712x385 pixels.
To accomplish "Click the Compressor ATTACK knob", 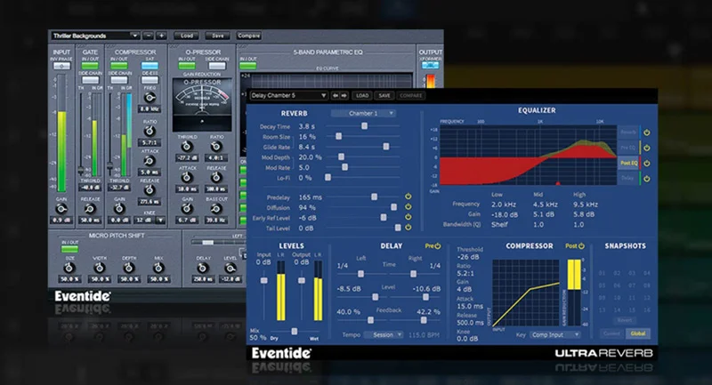I will pos(150,161).
